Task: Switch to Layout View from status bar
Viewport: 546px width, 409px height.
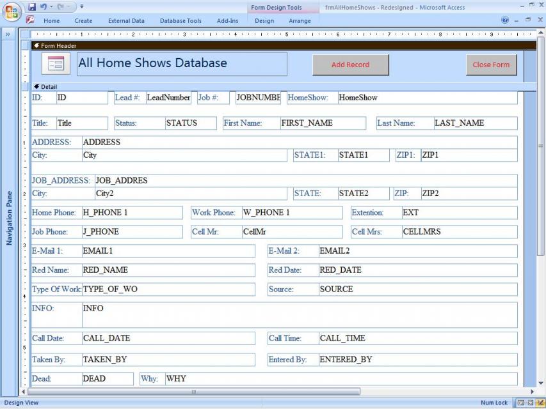Action: click(x=530, y=403)
